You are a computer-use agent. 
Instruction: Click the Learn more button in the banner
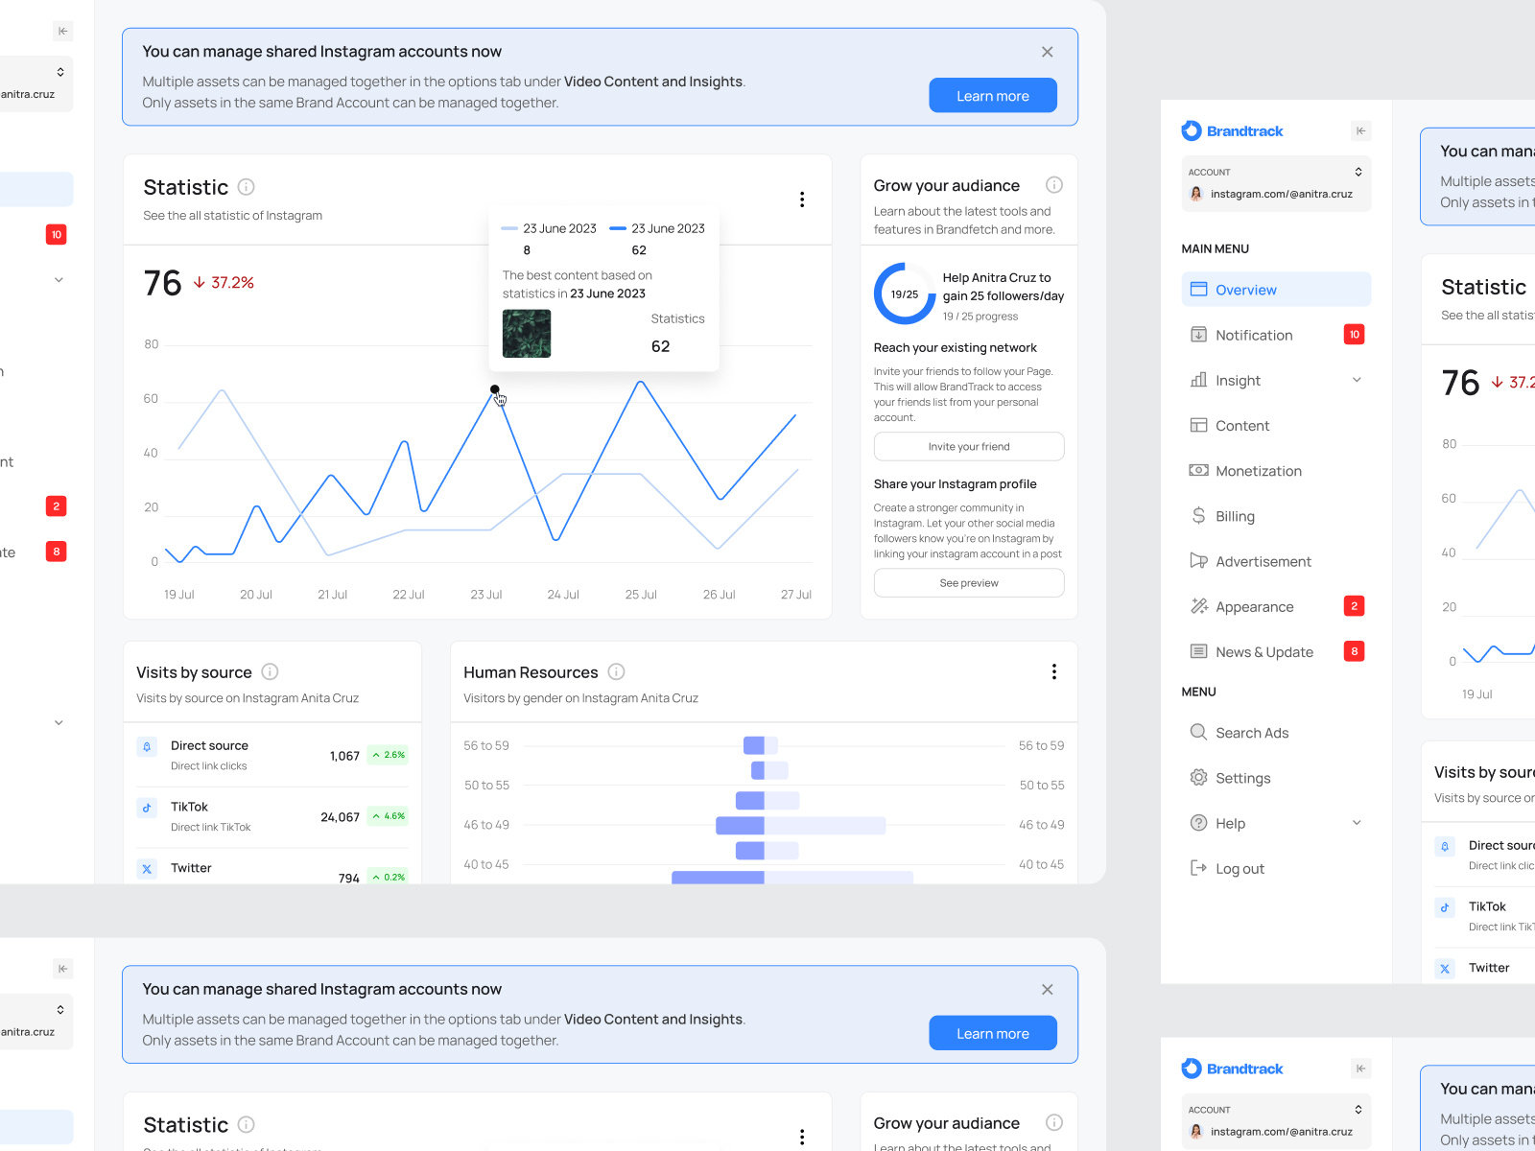[992, 95]
